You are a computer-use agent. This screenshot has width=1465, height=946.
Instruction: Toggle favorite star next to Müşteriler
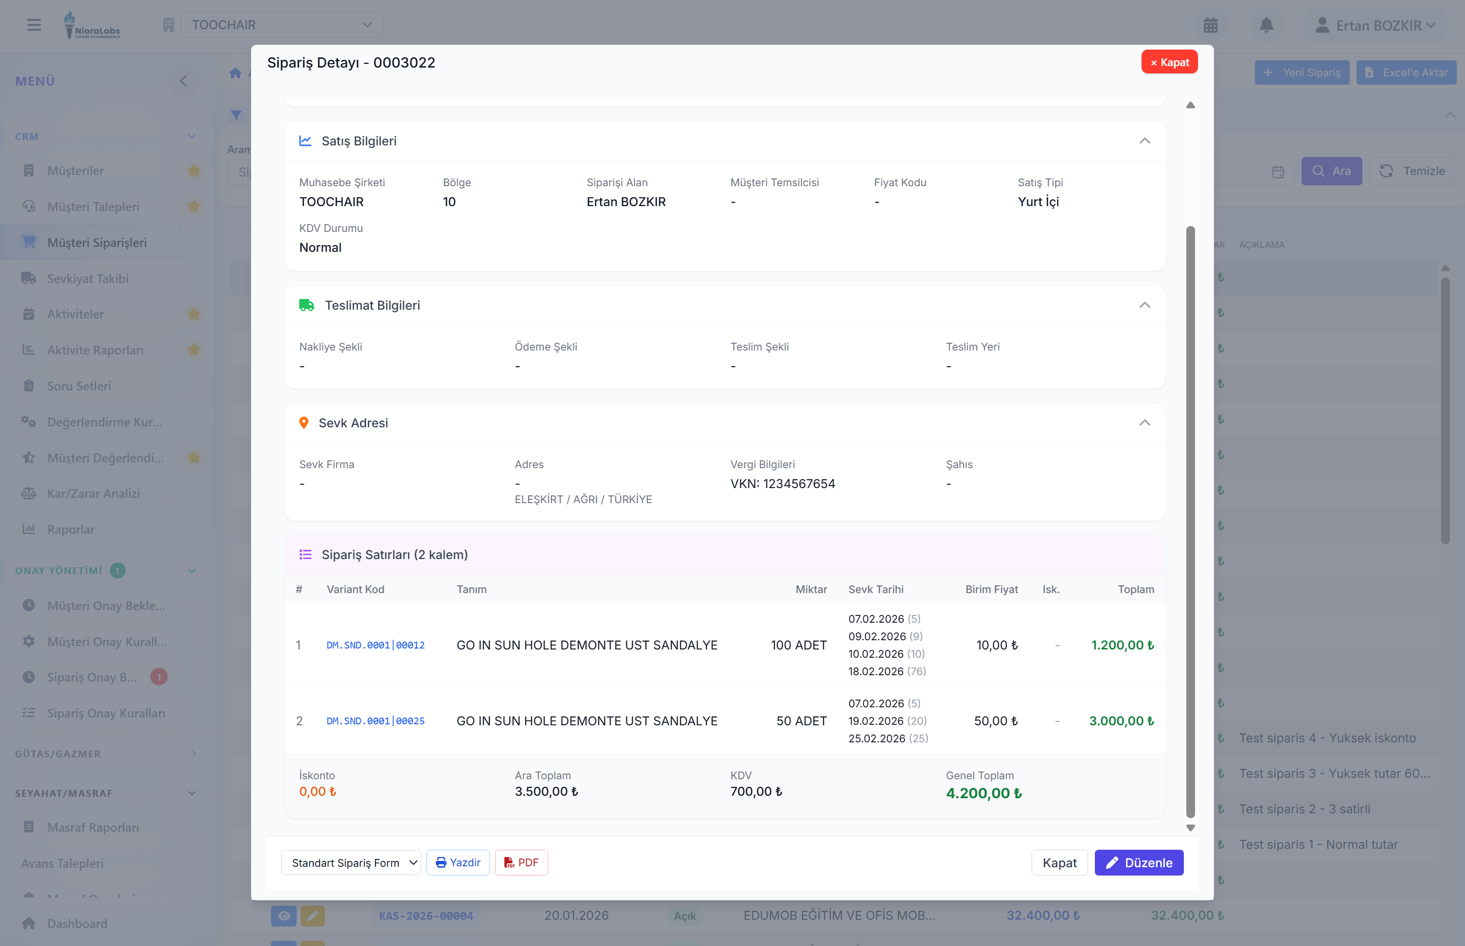[194, 171]
